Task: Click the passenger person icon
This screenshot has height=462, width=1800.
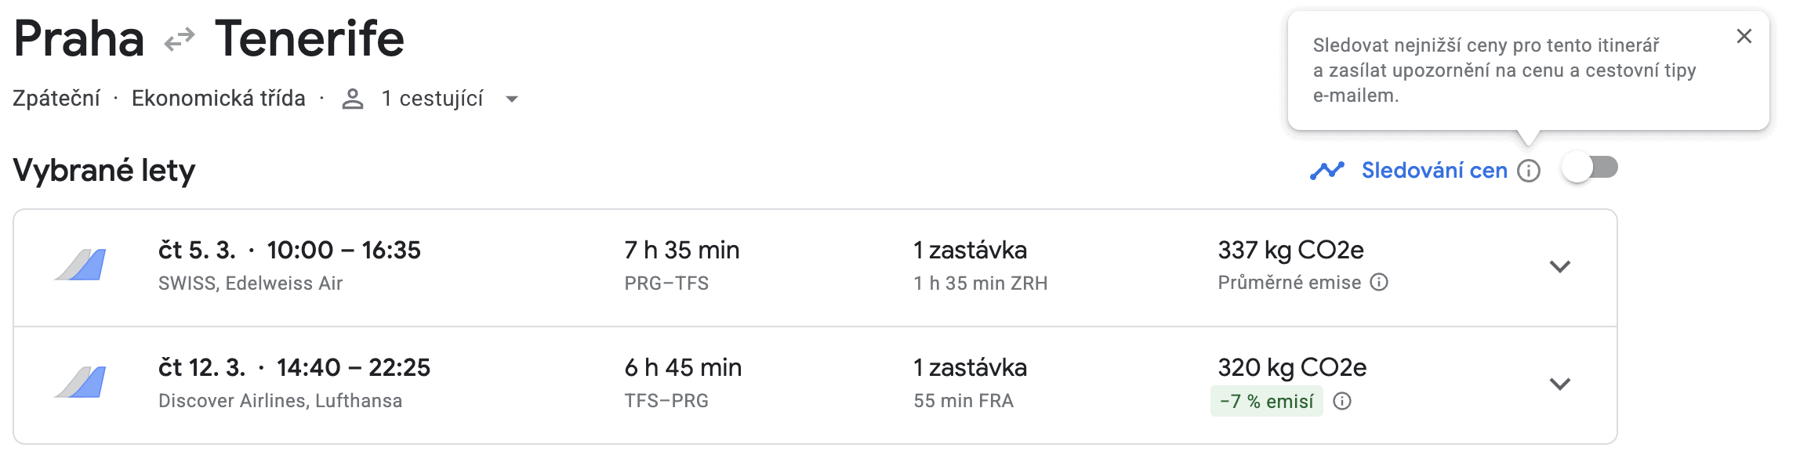Action: point(353,99)
